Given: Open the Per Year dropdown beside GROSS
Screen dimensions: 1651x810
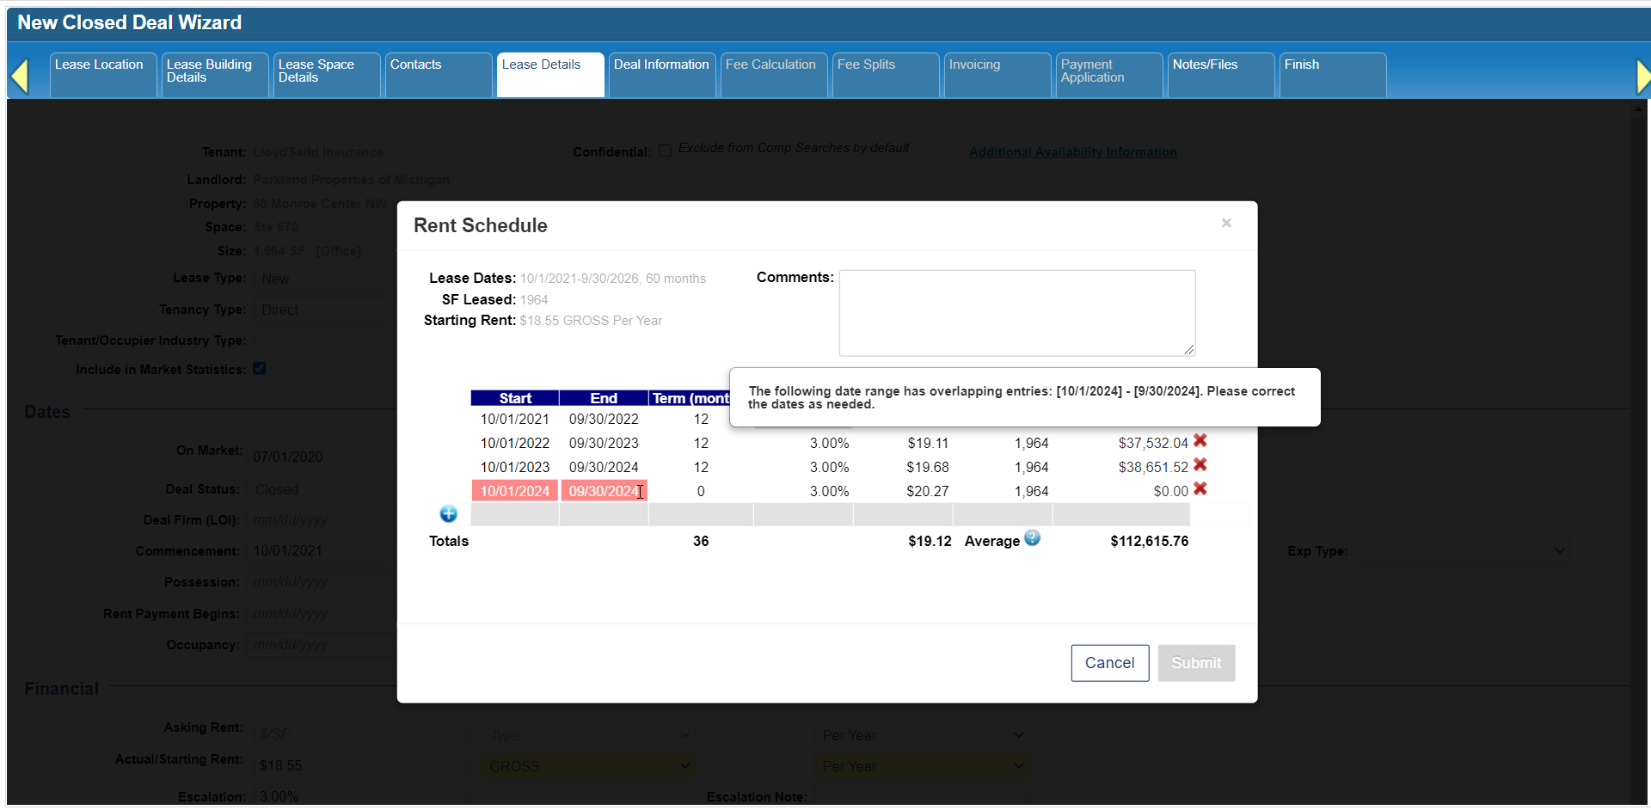Looking at the screenshot, I should click(x=922, y=766).
